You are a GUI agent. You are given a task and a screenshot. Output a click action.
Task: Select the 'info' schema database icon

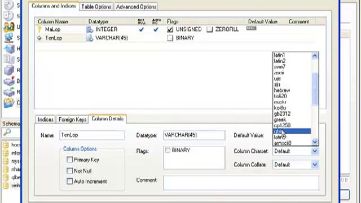[x=6, y=153]
